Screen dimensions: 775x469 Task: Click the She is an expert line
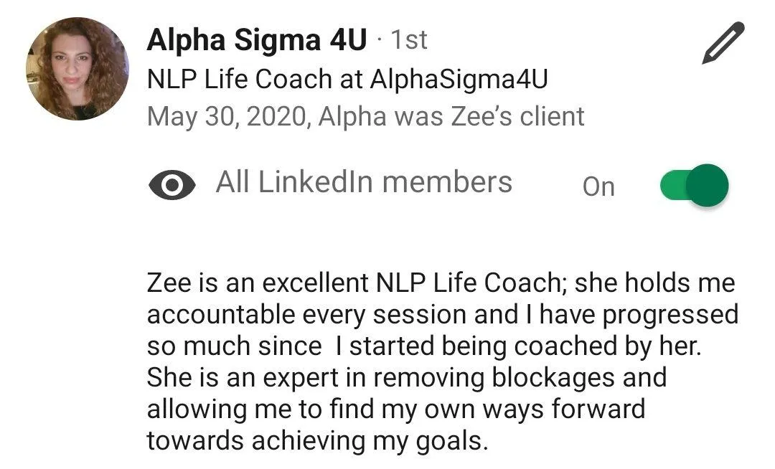[x=407, y=378]
